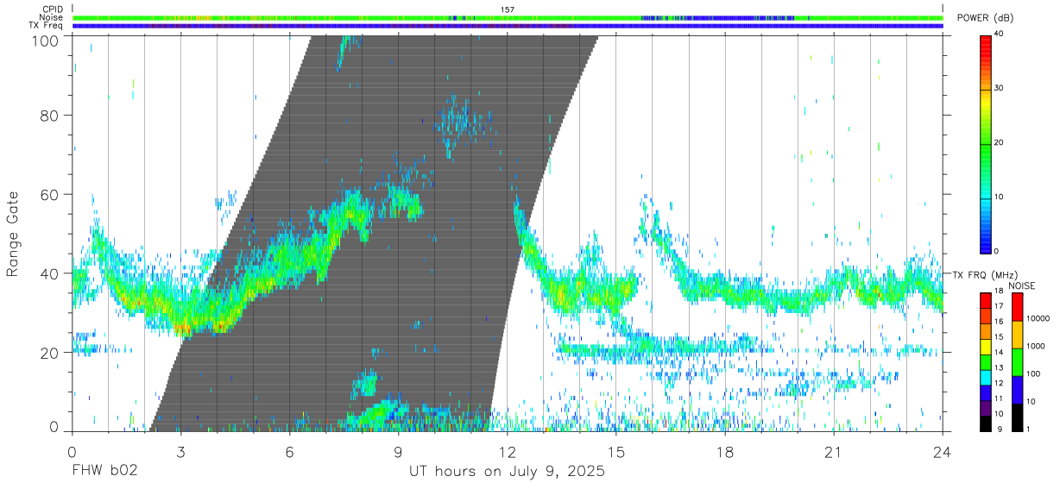Click the POWER (dB) legend title
Viewport: 1060px width, 489px height.
(985, 18)
